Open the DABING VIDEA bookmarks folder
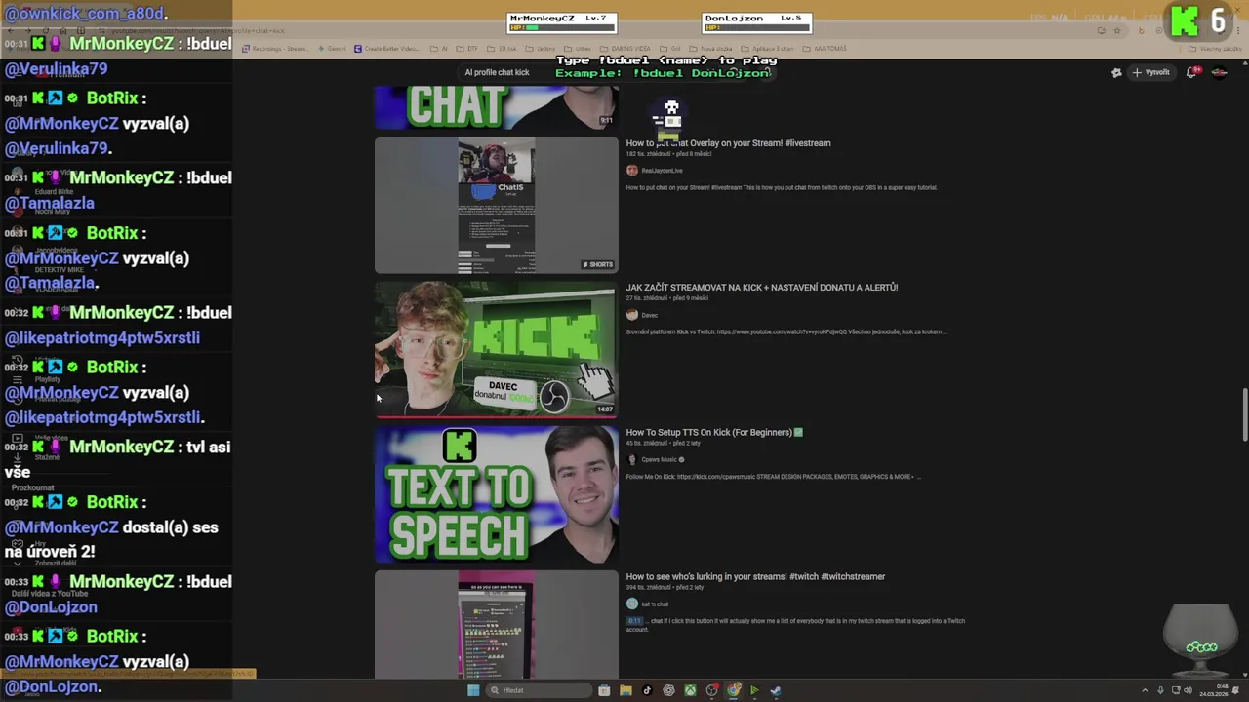1249x702 pixels. 625,49
